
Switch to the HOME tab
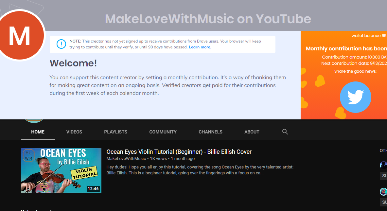tap(38, 132)
